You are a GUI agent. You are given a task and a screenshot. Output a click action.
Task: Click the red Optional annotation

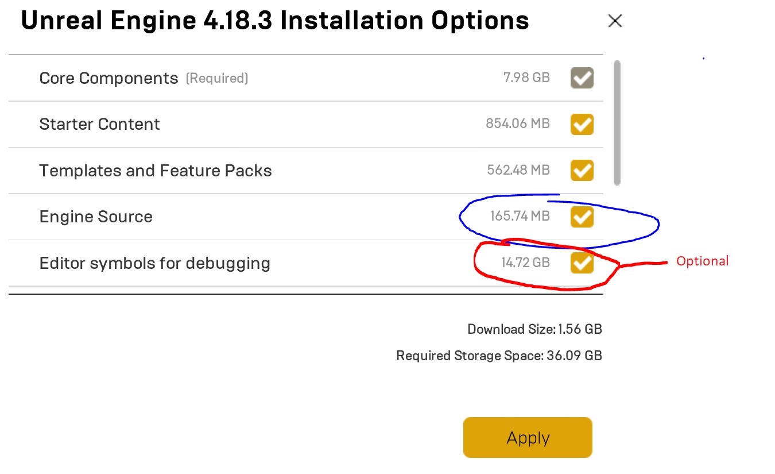pos(702,261)
